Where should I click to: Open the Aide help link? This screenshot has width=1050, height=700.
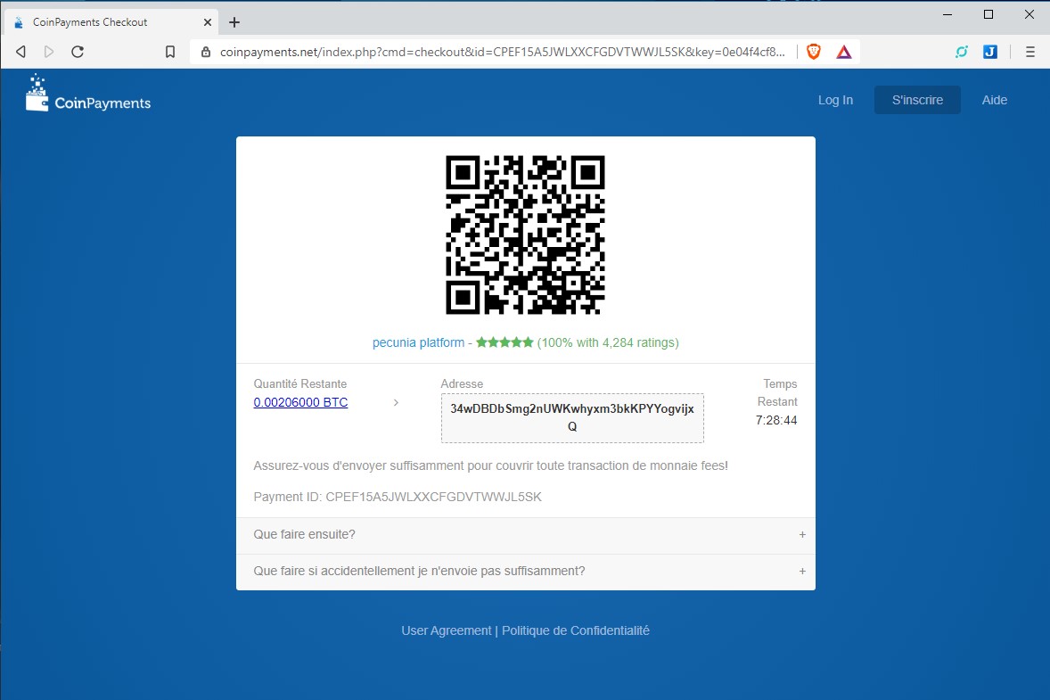995,100
